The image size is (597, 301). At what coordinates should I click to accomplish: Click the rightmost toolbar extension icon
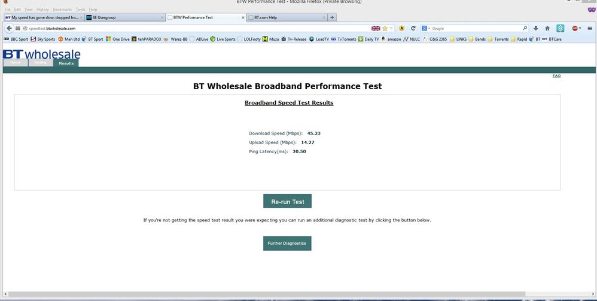coord(590,28)
